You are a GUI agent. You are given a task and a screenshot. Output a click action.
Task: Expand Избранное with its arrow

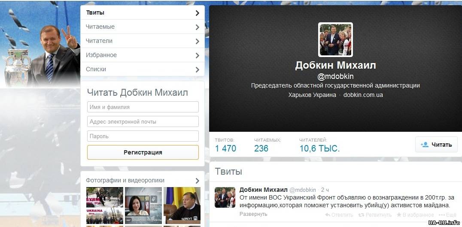[197, 55]
